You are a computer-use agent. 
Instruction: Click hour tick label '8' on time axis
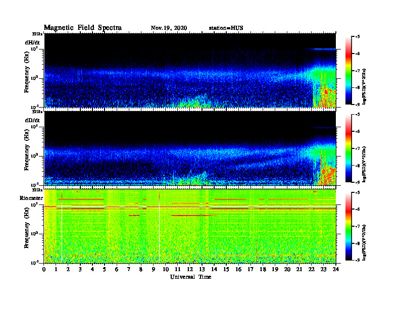[141, 270]
